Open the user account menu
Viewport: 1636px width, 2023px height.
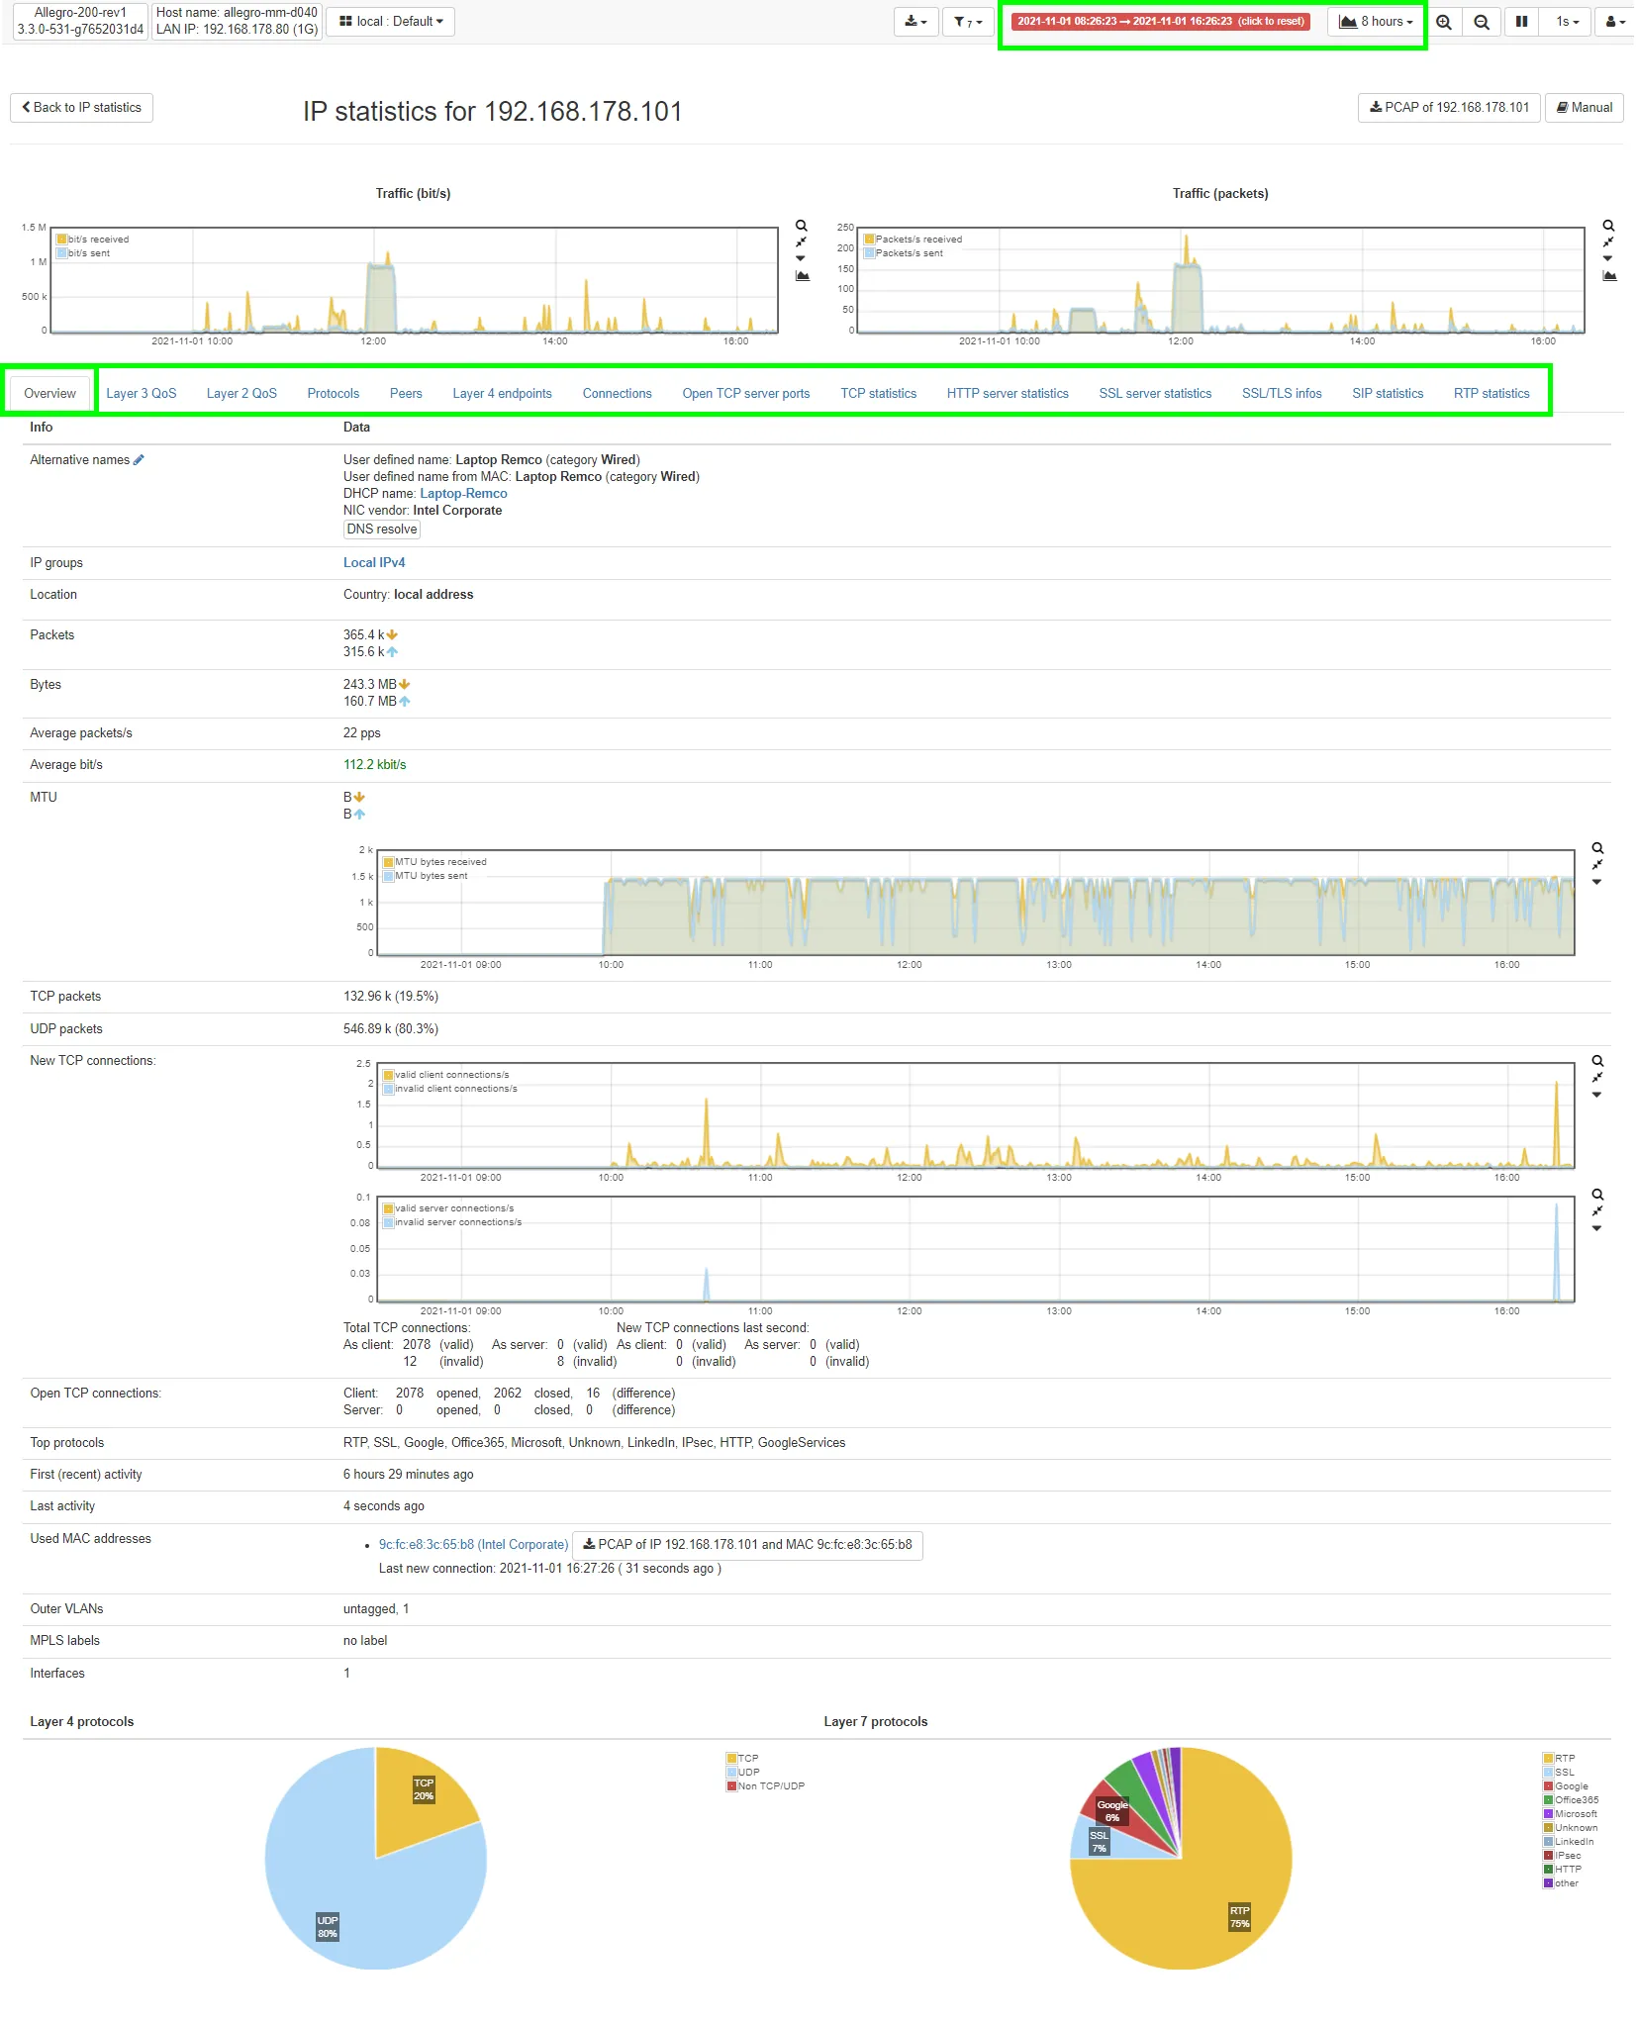point(1614,22)
